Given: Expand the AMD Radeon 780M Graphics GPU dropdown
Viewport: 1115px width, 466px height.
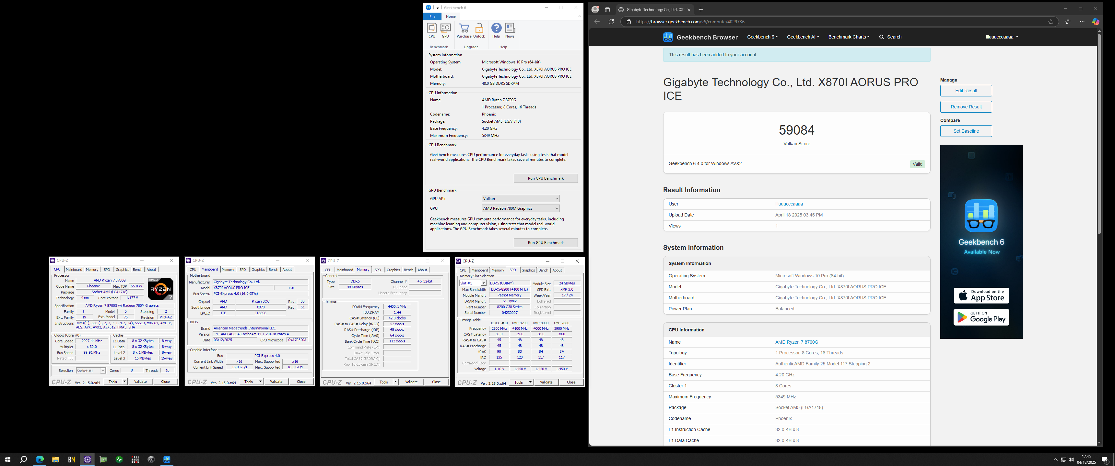Looking at the screenshot, I should coord(521,208).
